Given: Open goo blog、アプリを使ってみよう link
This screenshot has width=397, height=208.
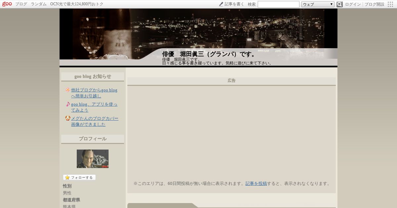Looking at the screenshot, I should (94, 107).
